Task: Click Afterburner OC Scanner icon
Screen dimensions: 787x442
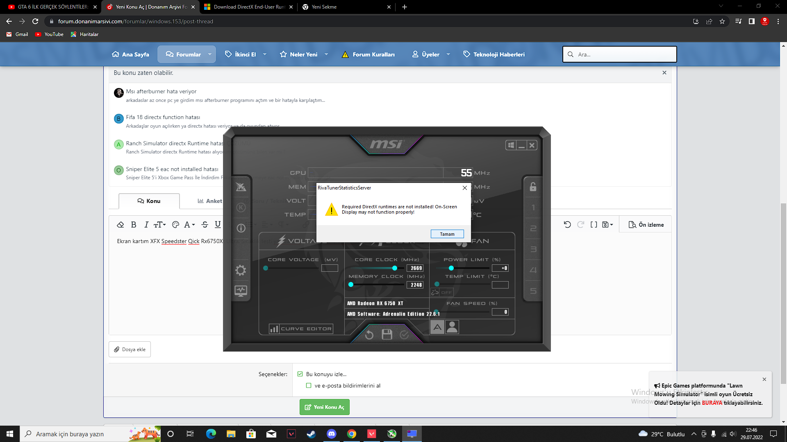Action: click(x=241, y=187)
